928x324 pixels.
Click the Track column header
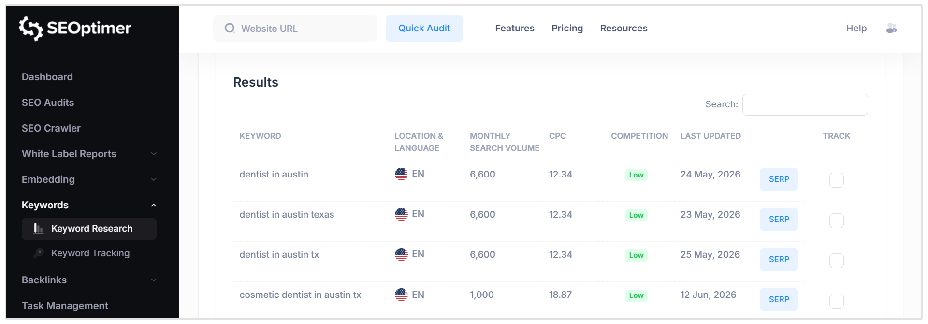(836, 136)
